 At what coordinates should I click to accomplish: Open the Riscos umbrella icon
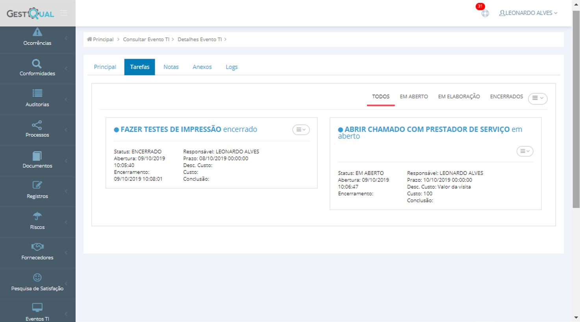(37, 216)
